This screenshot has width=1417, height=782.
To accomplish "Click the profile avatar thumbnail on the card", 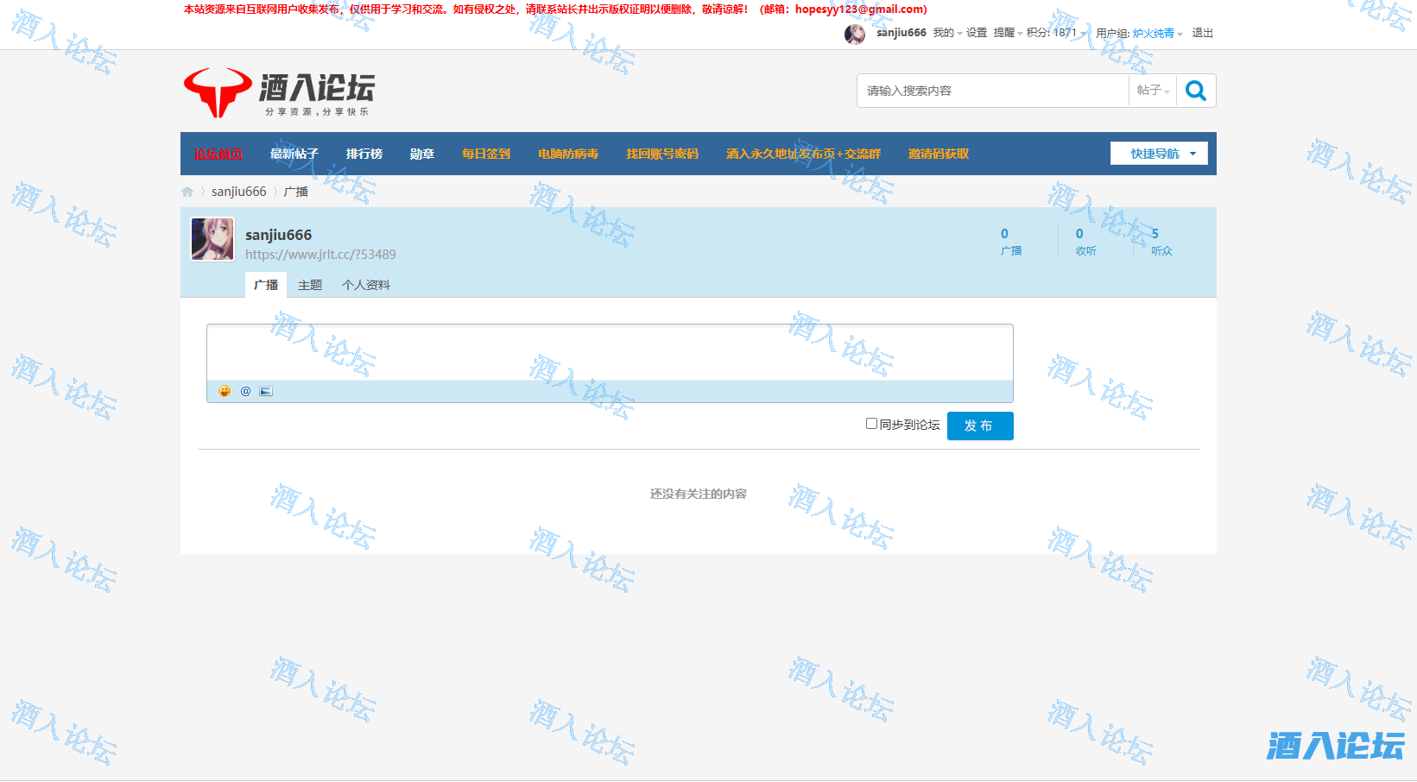I will point(212,239).
